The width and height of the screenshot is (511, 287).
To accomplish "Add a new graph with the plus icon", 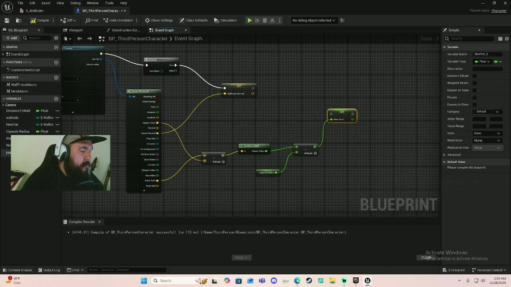I will [x=56, y=47].
